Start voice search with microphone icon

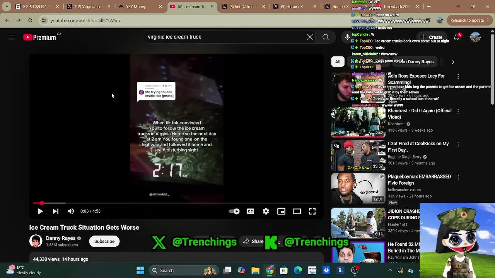click(x=347, y=37)
